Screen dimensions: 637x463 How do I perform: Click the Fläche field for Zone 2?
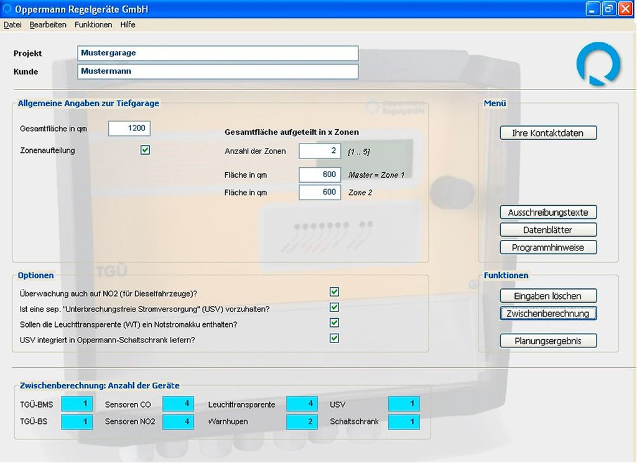pos(320,192)
